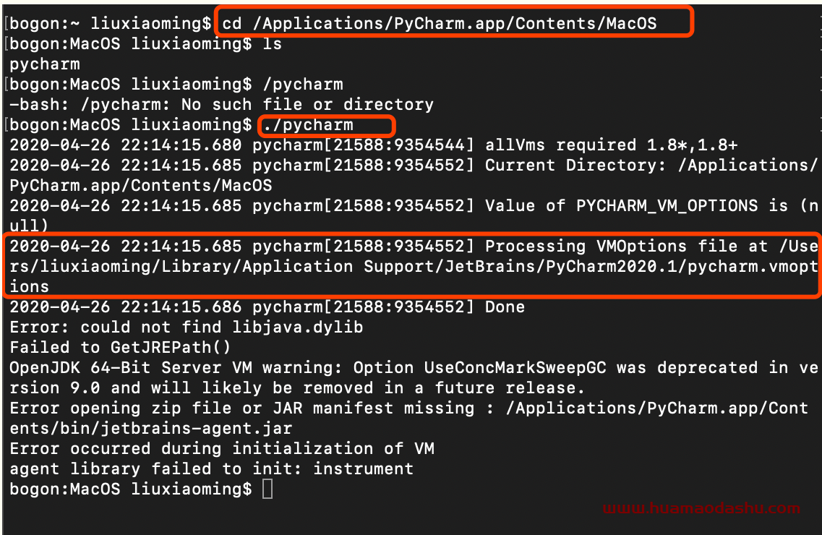Image resolution: width=822 pixels, height=535 pixels.
Task: Click the highlighted cd /Applications/PyCharm.app command
Action: [440, 24]
